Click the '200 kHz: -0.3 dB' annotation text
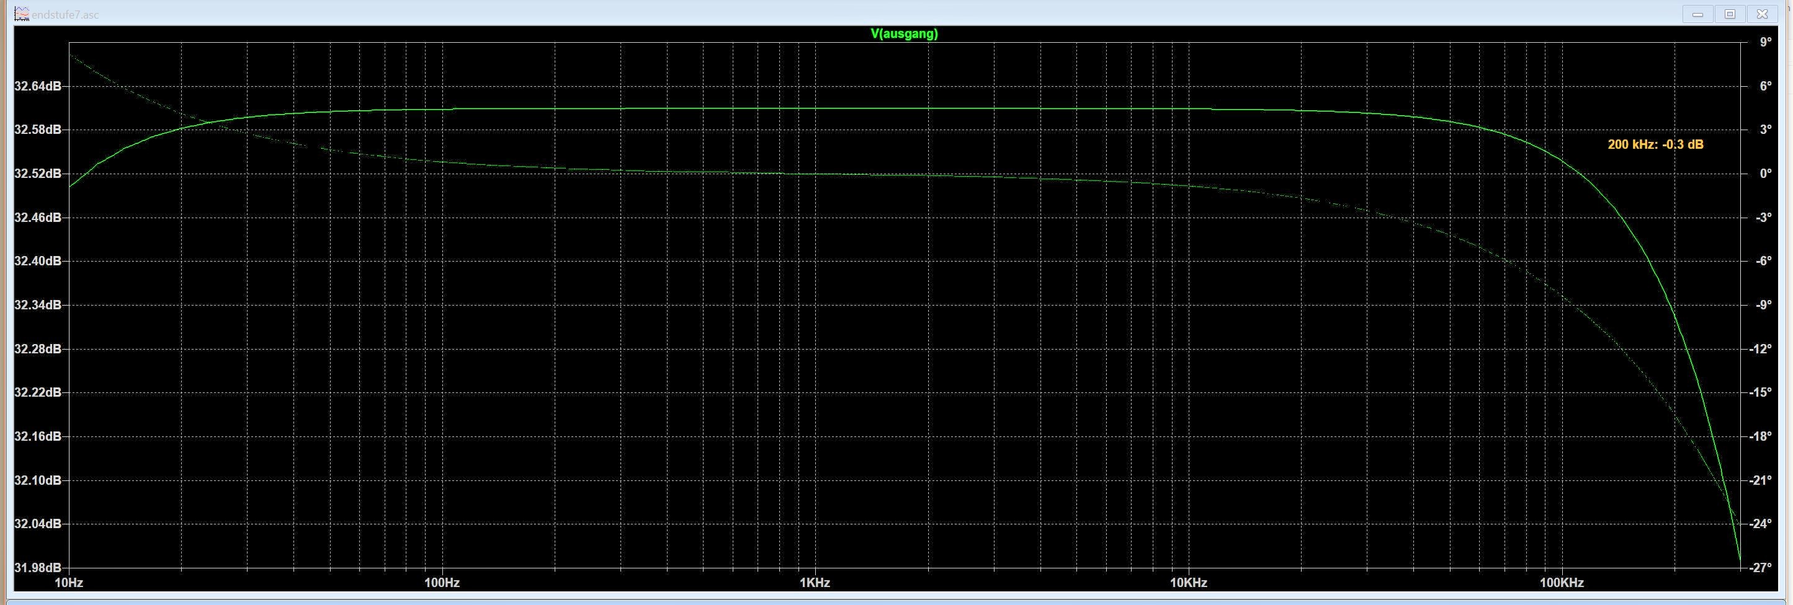This screenshot has width=1793, height=605. coord(1655,144)
